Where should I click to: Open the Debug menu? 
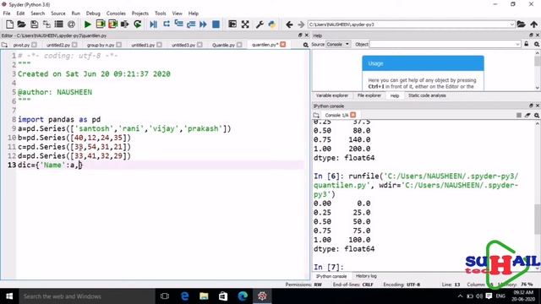coord(93,14)
